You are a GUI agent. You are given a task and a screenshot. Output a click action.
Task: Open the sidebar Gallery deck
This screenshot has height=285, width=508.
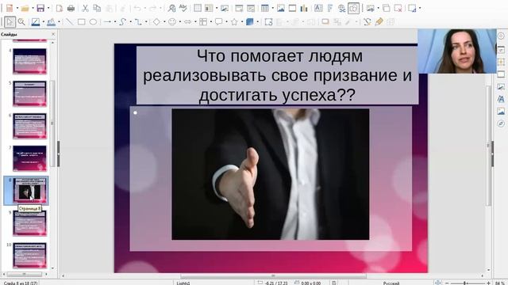click(501, 111)
